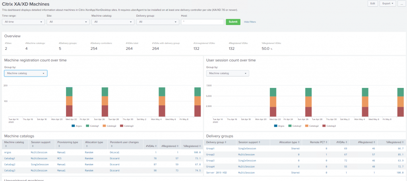Image resolution: width=407 pixels, height=181 pixels.
Task: Click Catalog1 legend swatch in registration chart
Action: click(88, 126)
